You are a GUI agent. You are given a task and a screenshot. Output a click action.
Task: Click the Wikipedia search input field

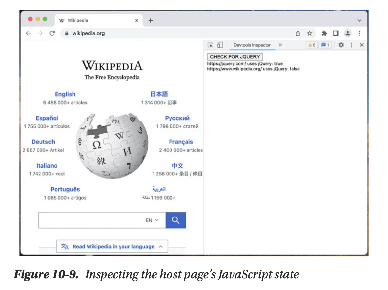point(91,220)
